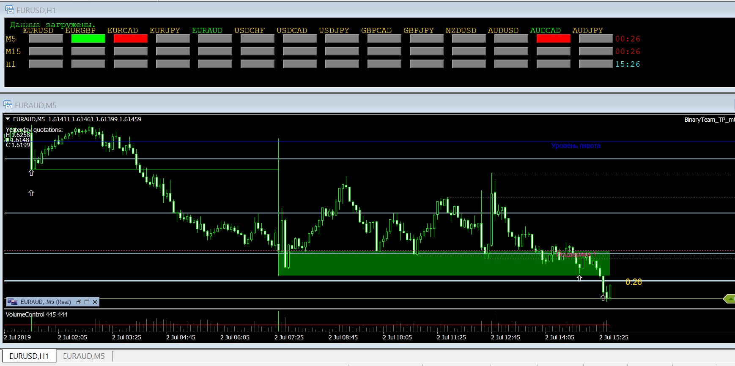The height and width of the screenshot is (366, 735).
Task: Click the EUR/AUD flag icon in mini panel
Action: [13, 302]
